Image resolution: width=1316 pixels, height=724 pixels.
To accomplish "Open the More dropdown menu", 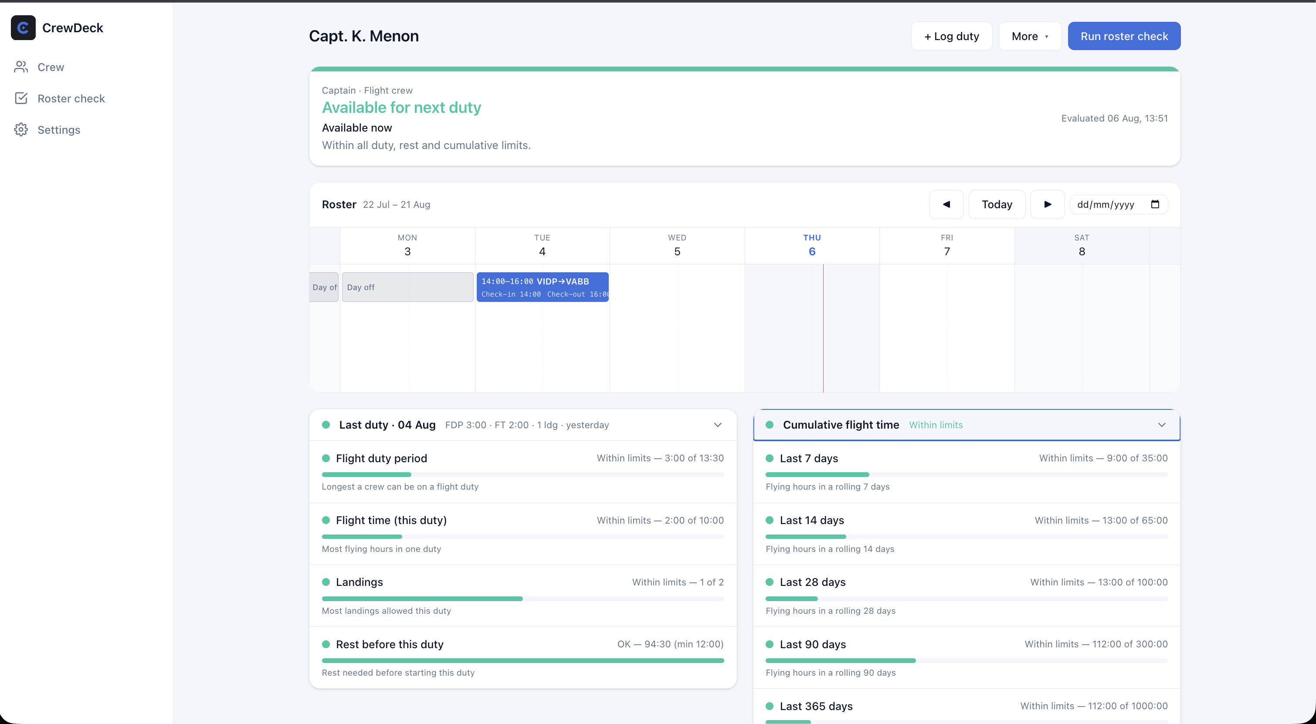I will pos(1030,36).
